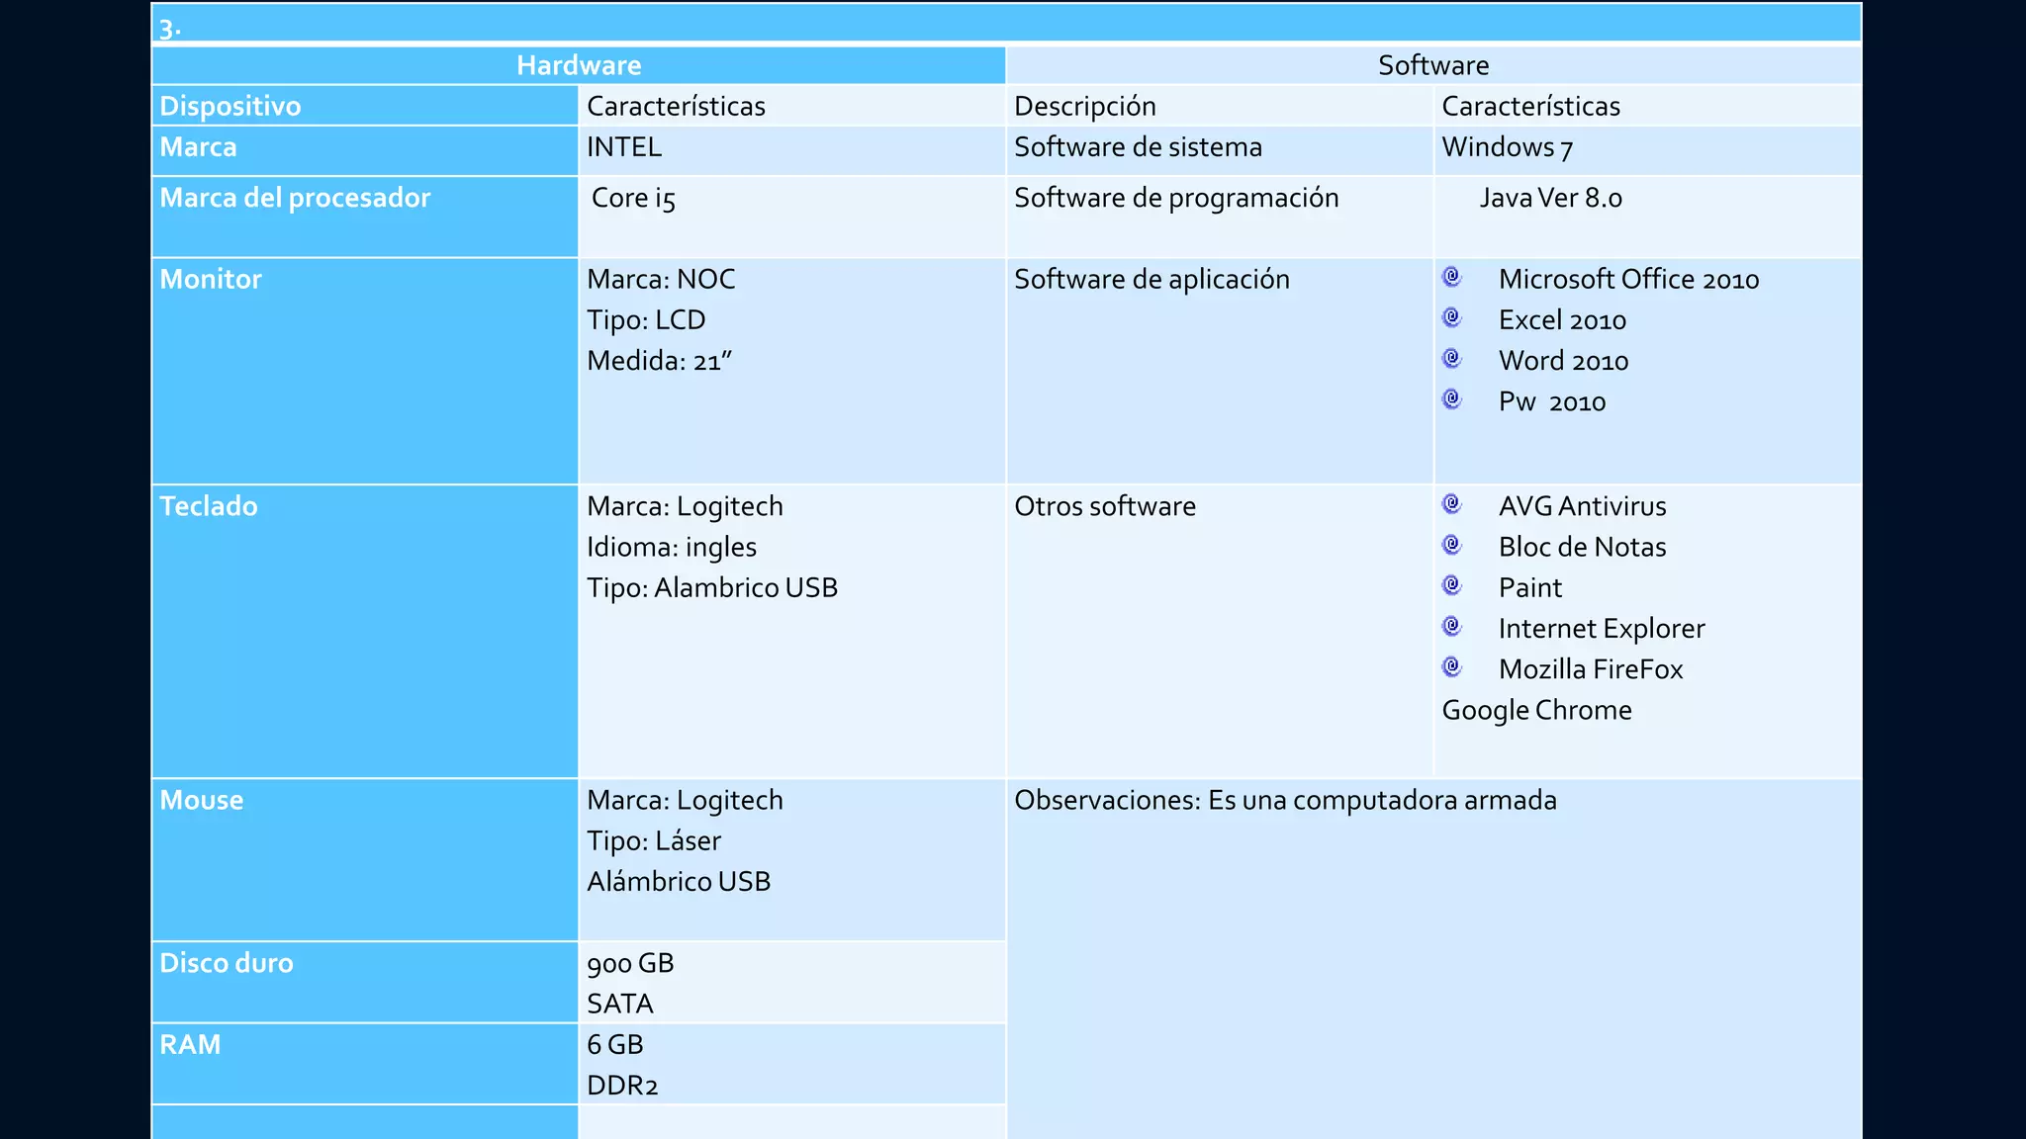Viewport: 2026px width, 1139px height.
Task: Click the Microsoft Office 2010 text
Action: coord(1628,279)
